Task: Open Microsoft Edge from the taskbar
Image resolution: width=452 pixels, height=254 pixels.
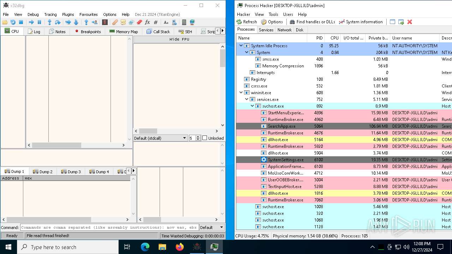Action: tap(145, 247)
